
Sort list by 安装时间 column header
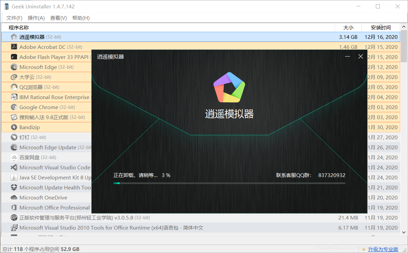[381, 27]
